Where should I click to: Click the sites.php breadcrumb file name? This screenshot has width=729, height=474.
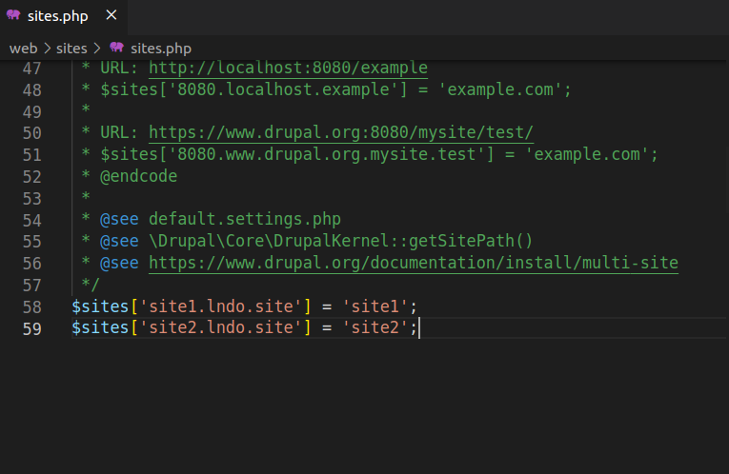point(161,48)
